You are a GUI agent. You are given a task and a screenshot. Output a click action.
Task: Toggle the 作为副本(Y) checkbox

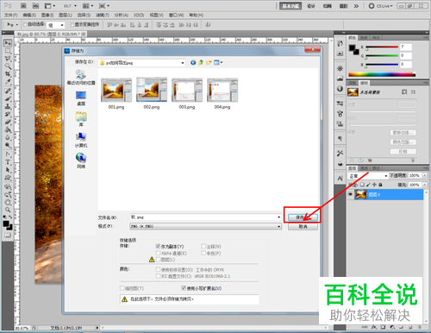(x=158, y=246)
